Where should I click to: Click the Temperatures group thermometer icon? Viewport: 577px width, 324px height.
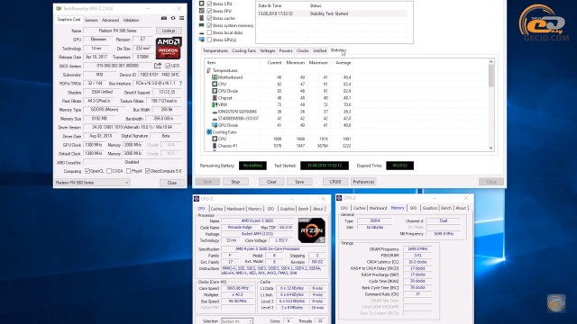coord(209,70)
